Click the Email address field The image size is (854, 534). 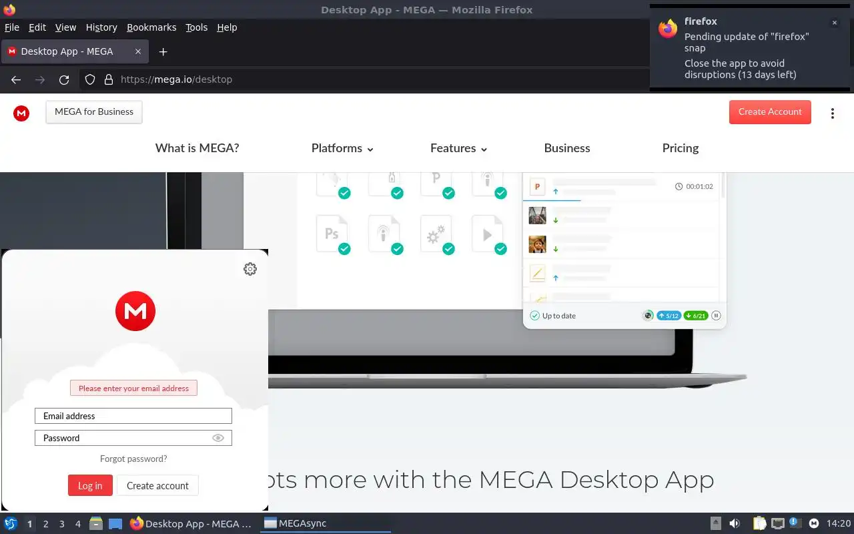(x=133, y=416)
